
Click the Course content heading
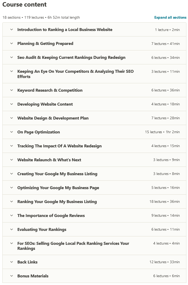coord(24,5)
